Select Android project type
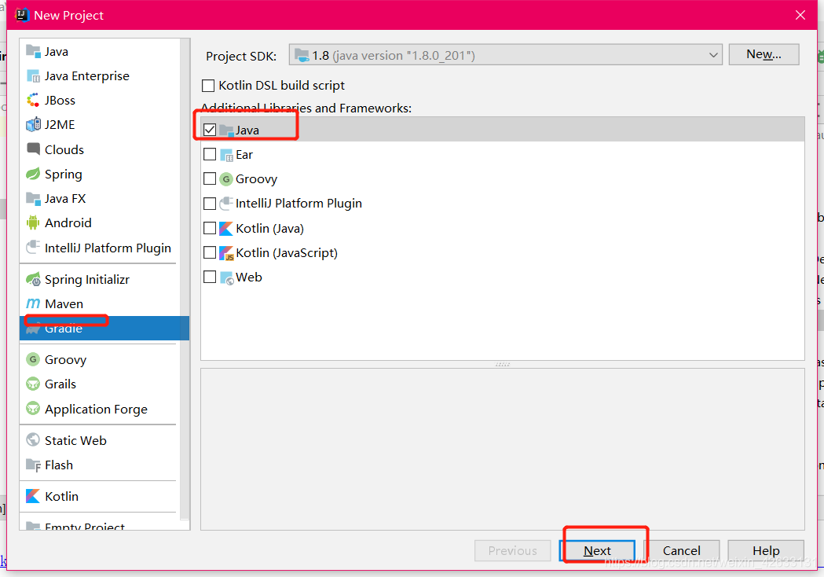824x577 pixels. [x=100, y=223]
